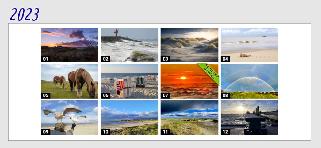Select the coastal dune photo 10
The height and width of the screenshot is (148, 321).
(x=129, y=118)
